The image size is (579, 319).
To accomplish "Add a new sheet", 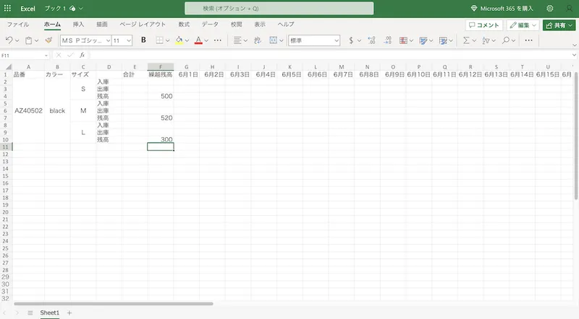I will (69, 313).
